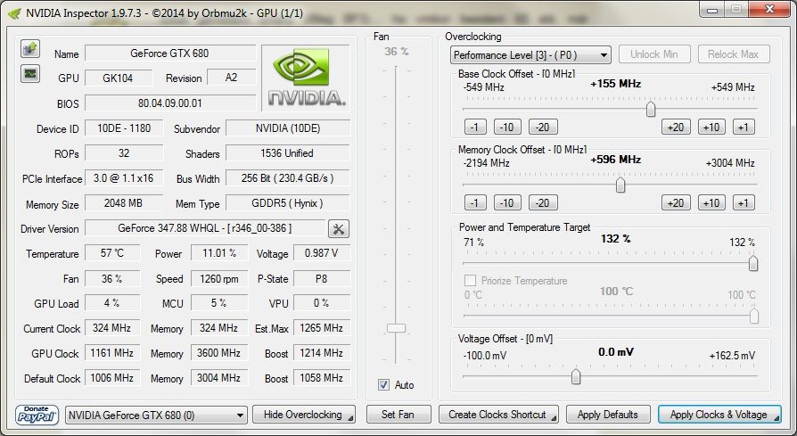Screen dimensions: 797x436
Task: Click the Est.Max value 1265 MHz
Action: click(322, 328)
